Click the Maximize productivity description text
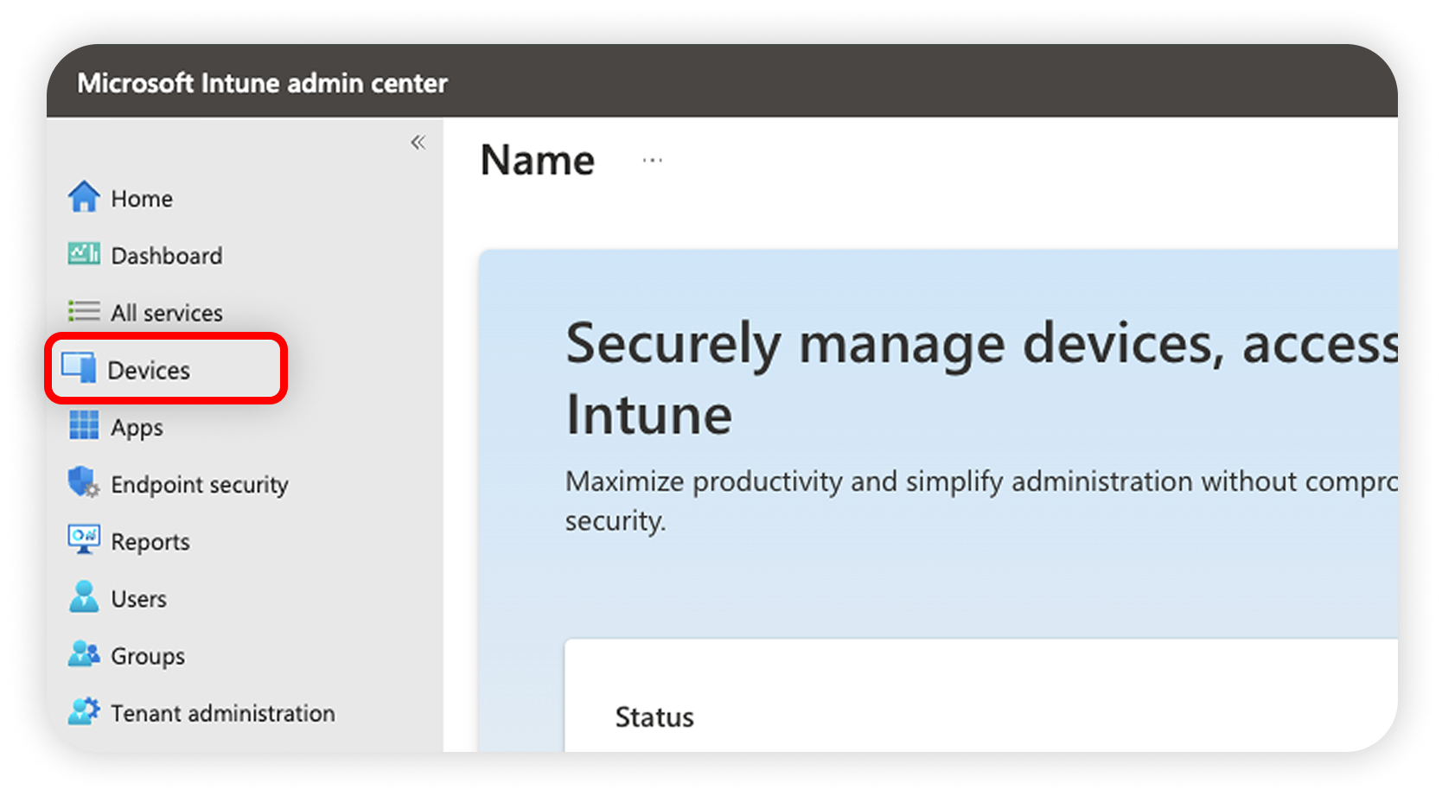Screen dimensions: 1442x796 tap(981, 501)
